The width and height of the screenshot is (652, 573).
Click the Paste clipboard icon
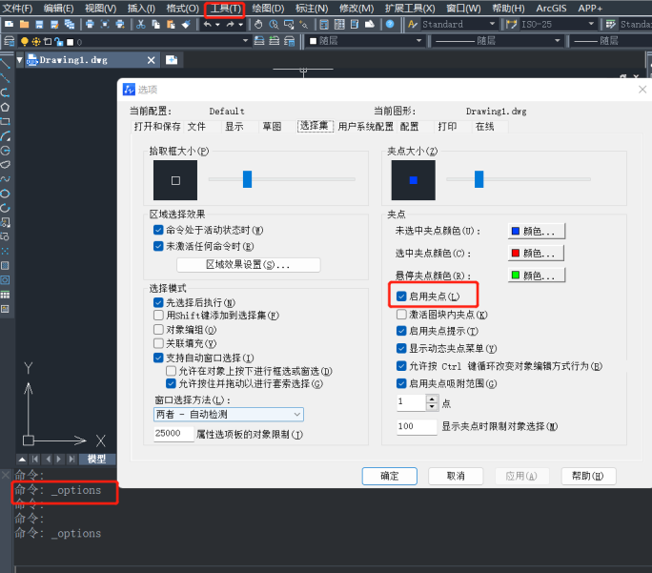171,24
